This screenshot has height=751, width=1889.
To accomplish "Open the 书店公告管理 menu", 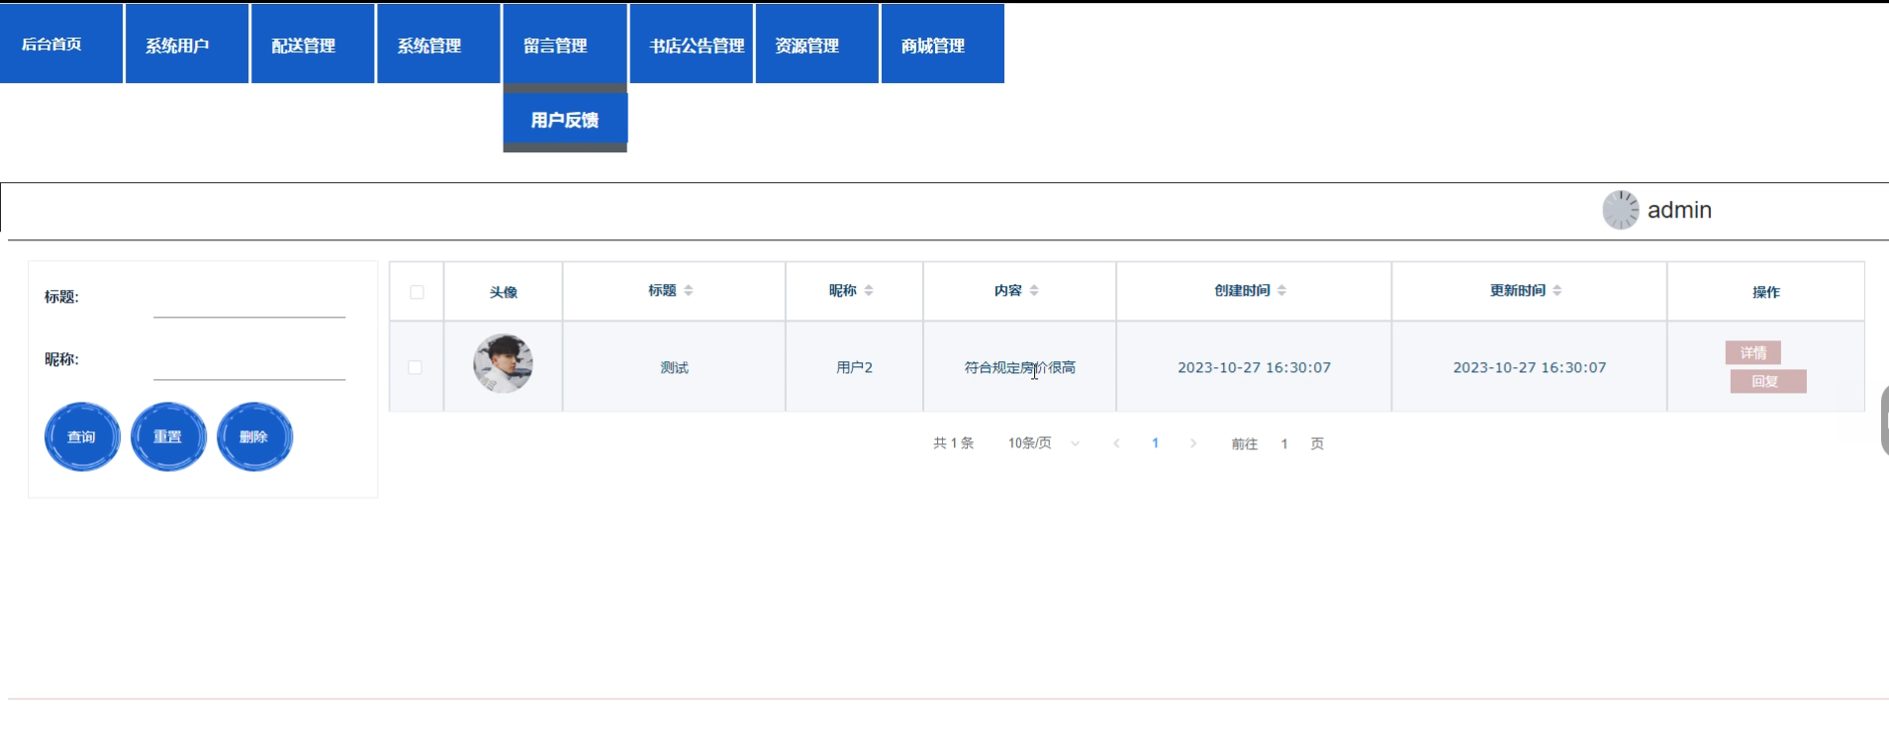I will (x=691, y=45).
